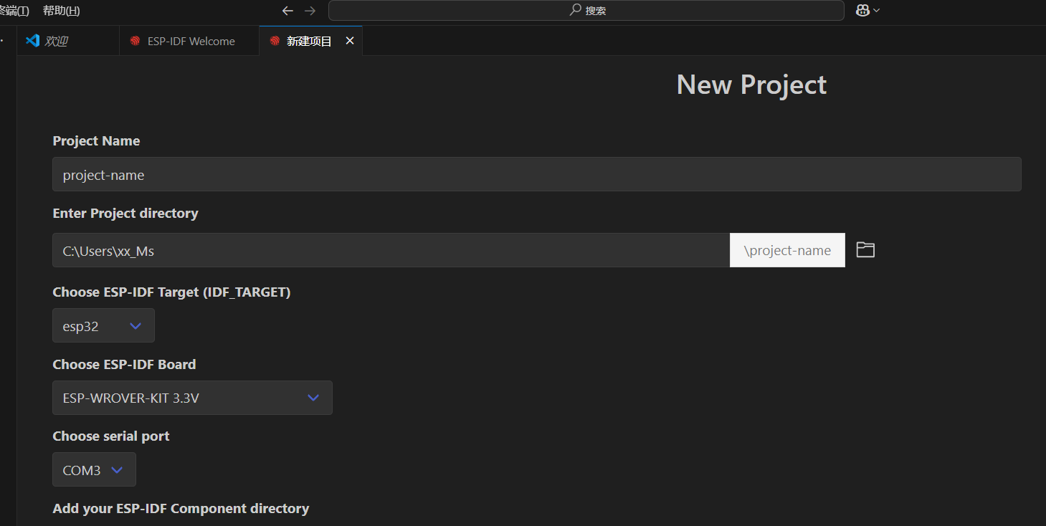
Task: Open the COM3 serial port dropdown
Action: click(x=93, y=469)
